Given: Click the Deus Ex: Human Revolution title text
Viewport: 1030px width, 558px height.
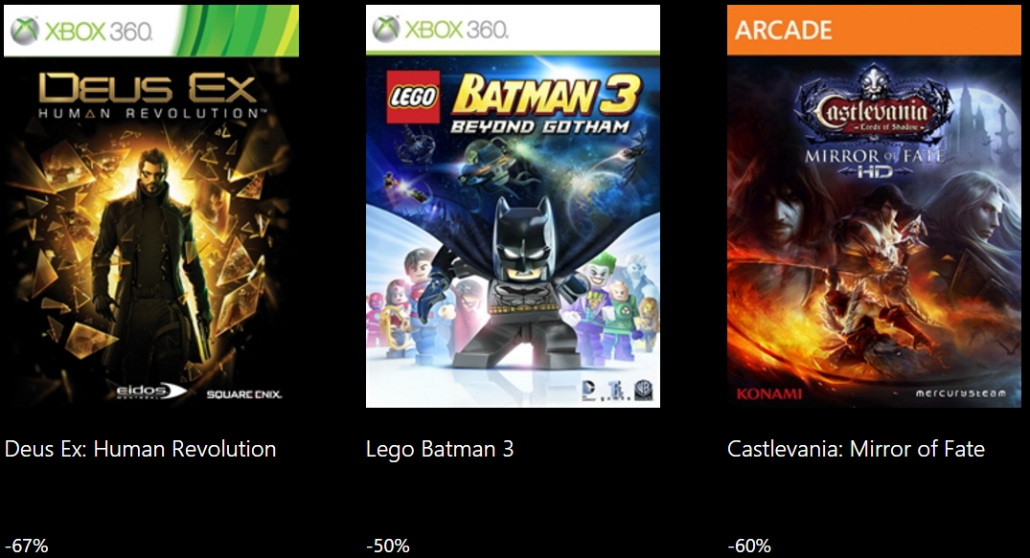Looking at the screenshot, I should coord(141,449).
